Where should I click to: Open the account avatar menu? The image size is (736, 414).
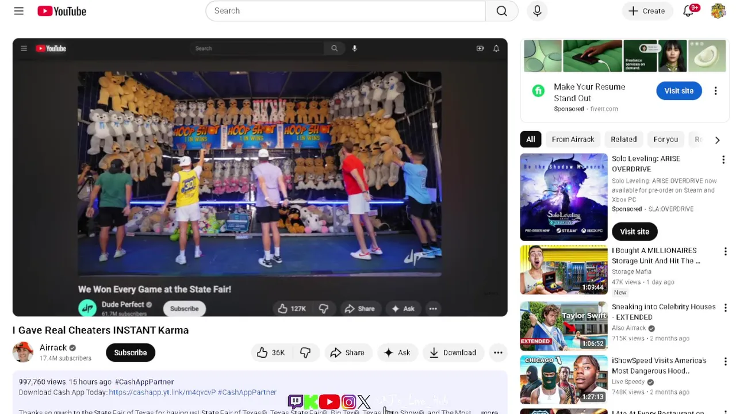[x=718, y=11]
